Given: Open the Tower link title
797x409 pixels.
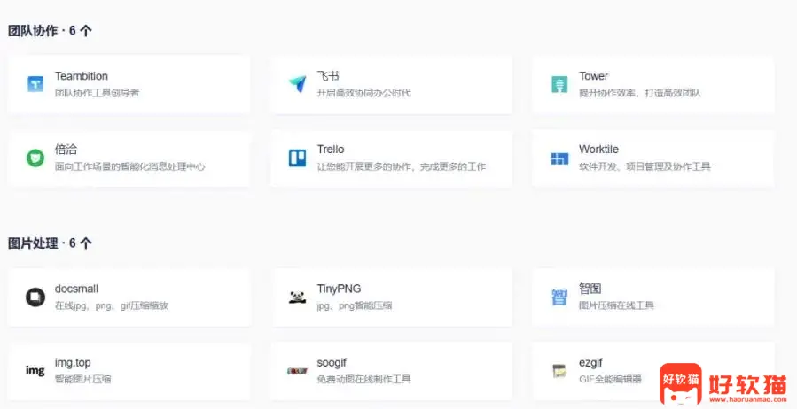Looking at the screenshot, I should click(x=593, y=76).
